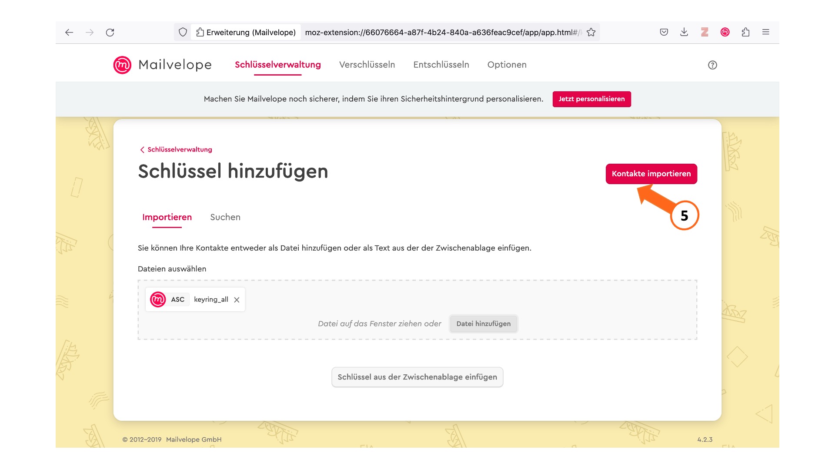Click the Mailvelope logo

coord(162,65)
